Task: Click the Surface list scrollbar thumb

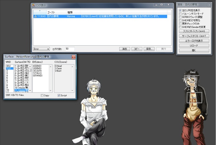Action: pyautogui.click(x=30, y=70)
